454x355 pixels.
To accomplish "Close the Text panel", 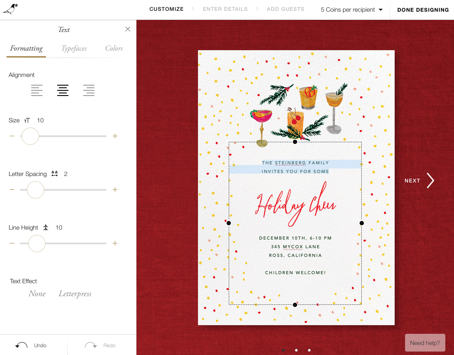I will tap(128, 29).
